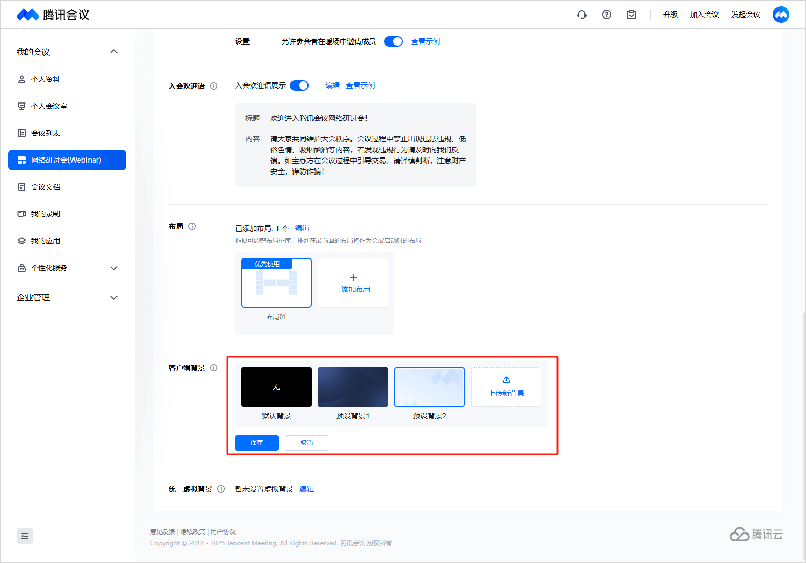Open the task clipboard icon in header
Viewport: 806px width, 563px height.
tap(632, 15)
